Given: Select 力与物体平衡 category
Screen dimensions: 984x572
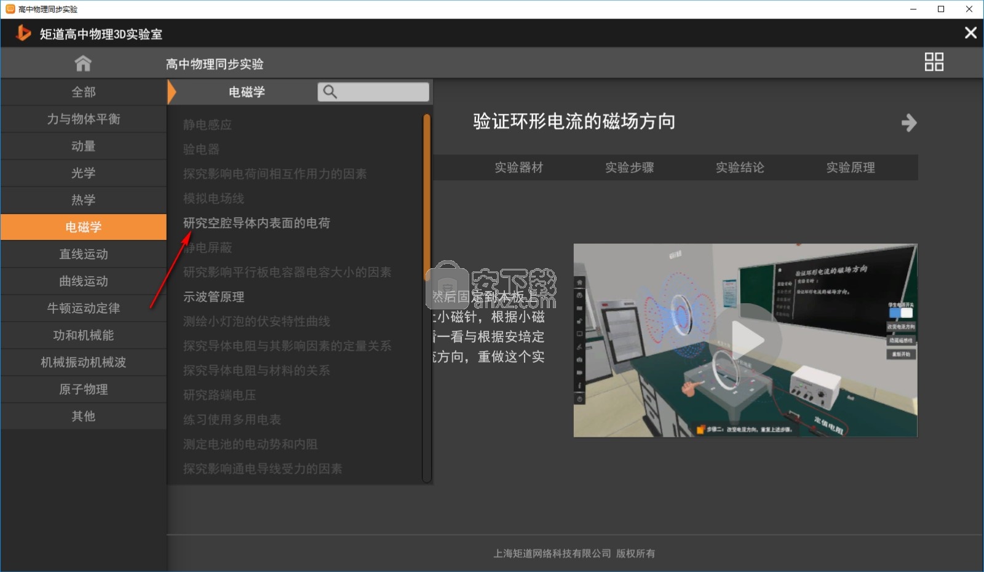Looking at the screenshot, I should 84,119.
